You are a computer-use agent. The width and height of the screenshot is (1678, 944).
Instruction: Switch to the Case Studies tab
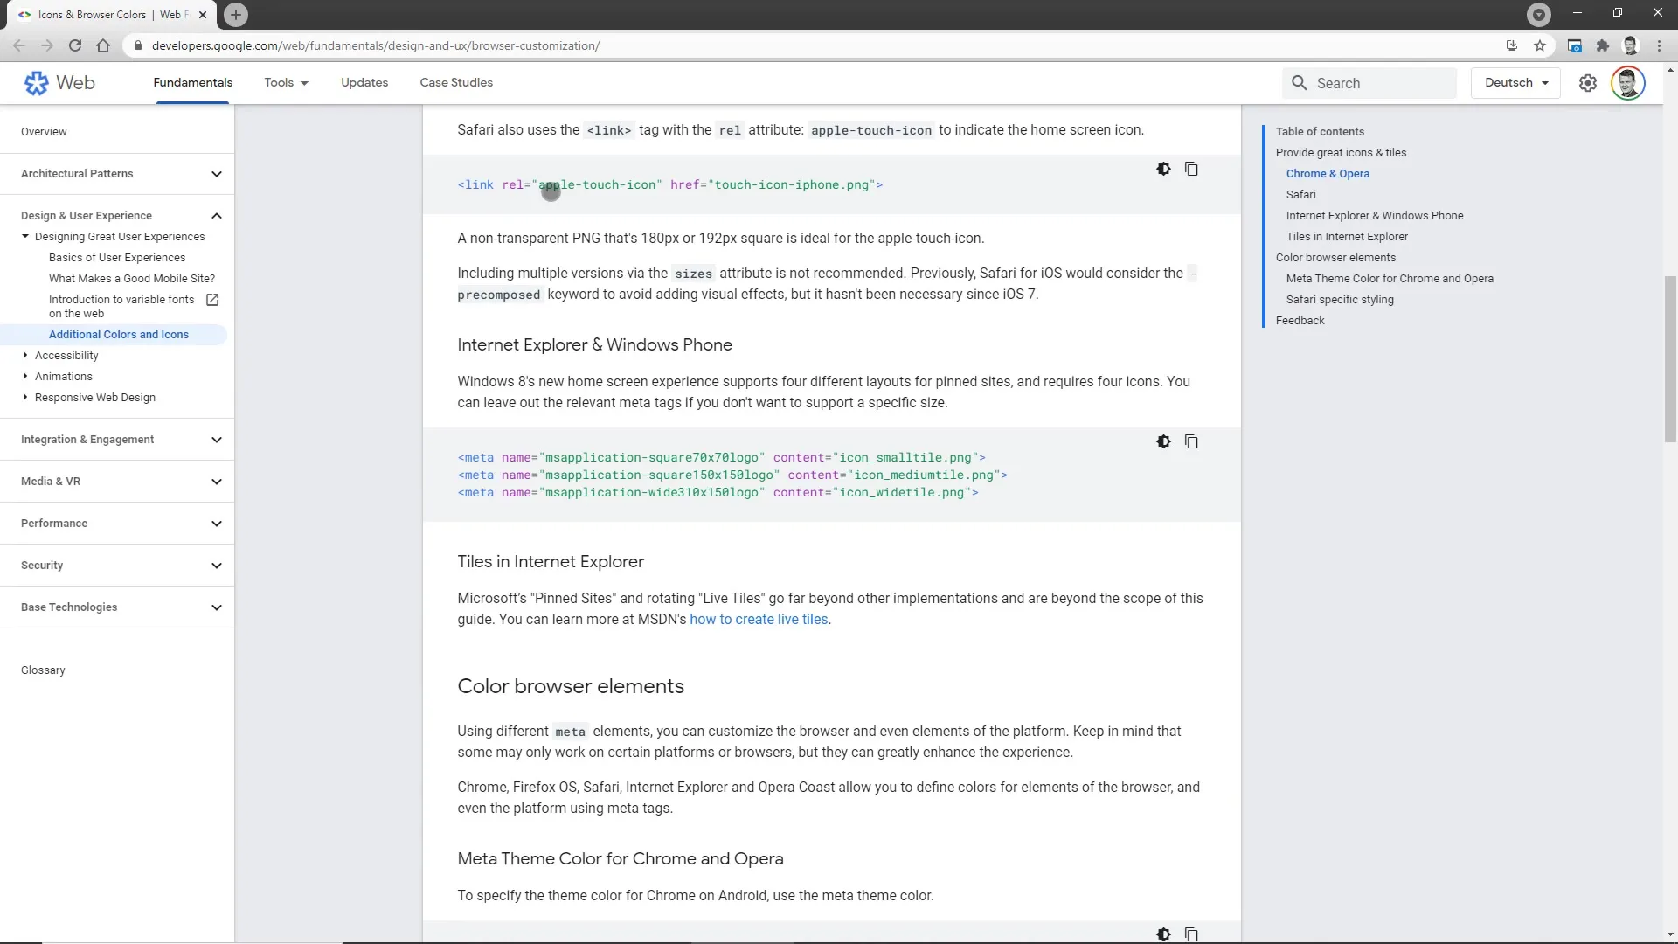[x=456, y=83]
